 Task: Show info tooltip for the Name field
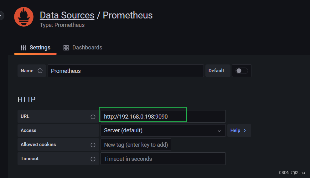click(40, 71)
